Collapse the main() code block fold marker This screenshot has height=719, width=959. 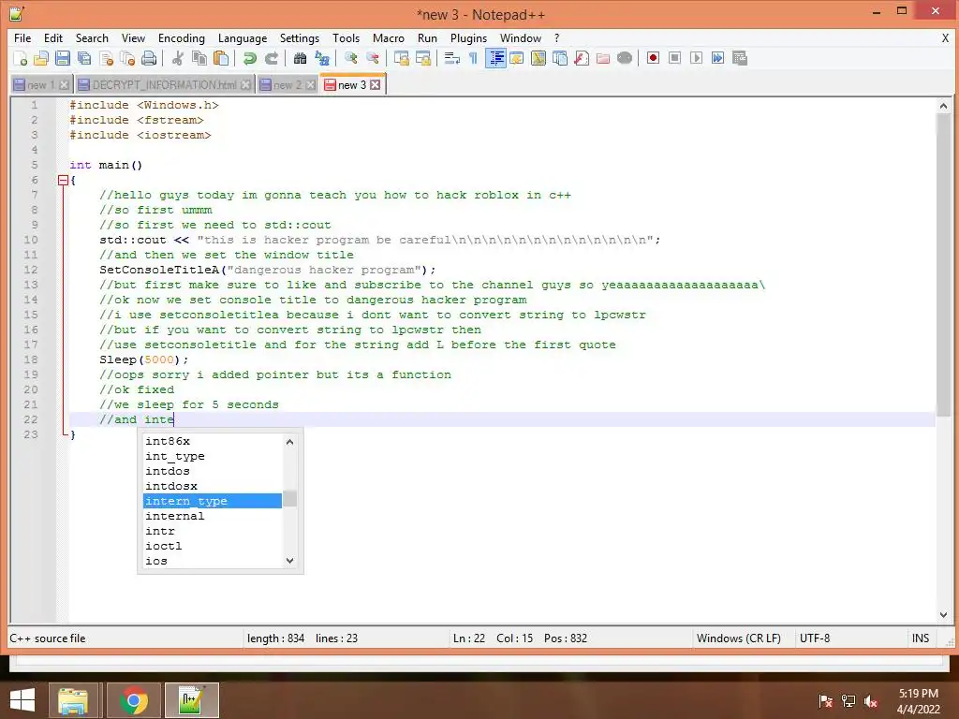coord(63,181)
